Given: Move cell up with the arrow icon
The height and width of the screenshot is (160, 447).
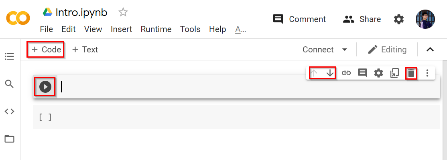Looking at the screenshot, I should [314, 73].
